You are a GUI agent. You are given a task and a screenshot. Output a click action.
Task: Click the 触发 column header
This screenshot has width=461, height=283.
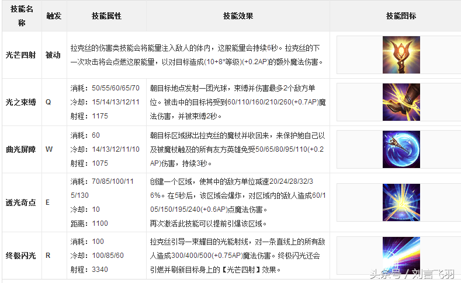(53, 16)
